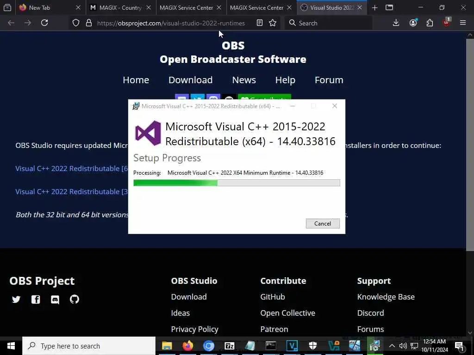Click the taskbar clock showing 12:54 AM
The width and height of the screenshot is (474, 355).
435,346
